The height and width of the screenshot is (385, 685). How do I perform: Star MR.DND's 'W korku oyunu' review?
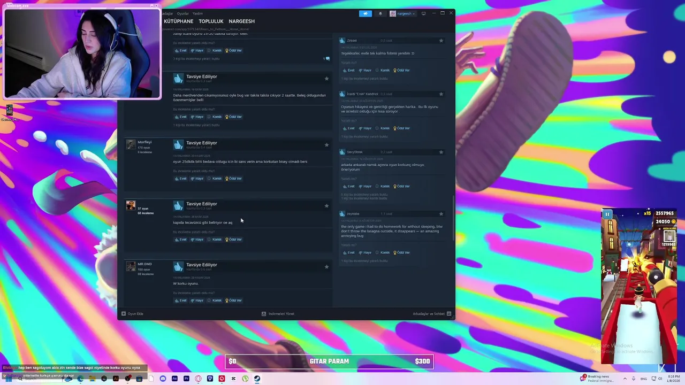point(326,267)
